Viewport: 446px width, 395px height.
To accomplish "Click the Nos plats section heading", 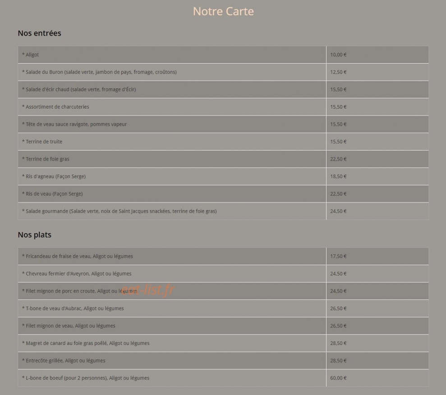I will 34,234.
